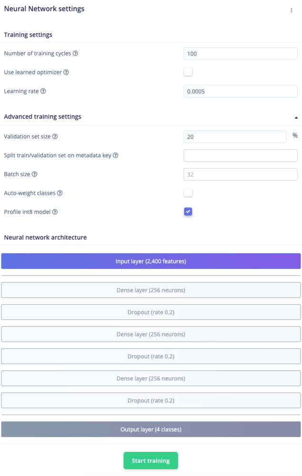Image resolution: width=302 pixels, height=476 pixels.
Task: Click help icon beside Batch size
Action: [x=35, y=174]
